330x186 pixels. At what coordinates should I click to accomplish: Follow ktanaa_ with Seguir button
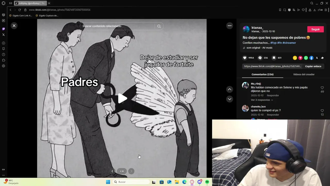[315, 29]
